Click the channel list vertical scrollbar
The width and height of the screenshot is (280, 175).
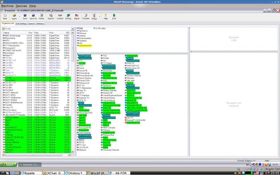point(72,48)
